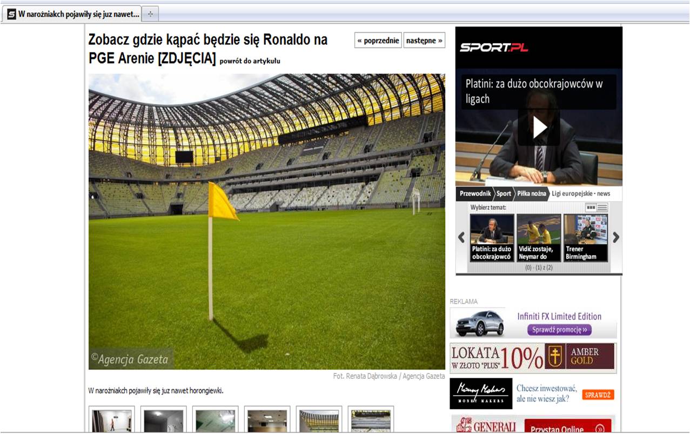Viewport: 690px width, 434px height.
Task: Click the Sport.pl logo
Action: click(494, 48)
